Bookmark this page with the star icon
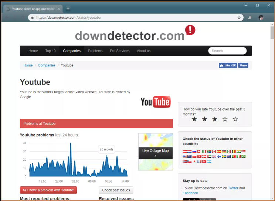This screenshot has height=201, width=275. (239, 17)
